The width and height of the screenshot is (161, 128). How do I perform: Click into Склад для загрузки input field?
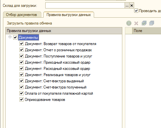click(x=85, y=6)
